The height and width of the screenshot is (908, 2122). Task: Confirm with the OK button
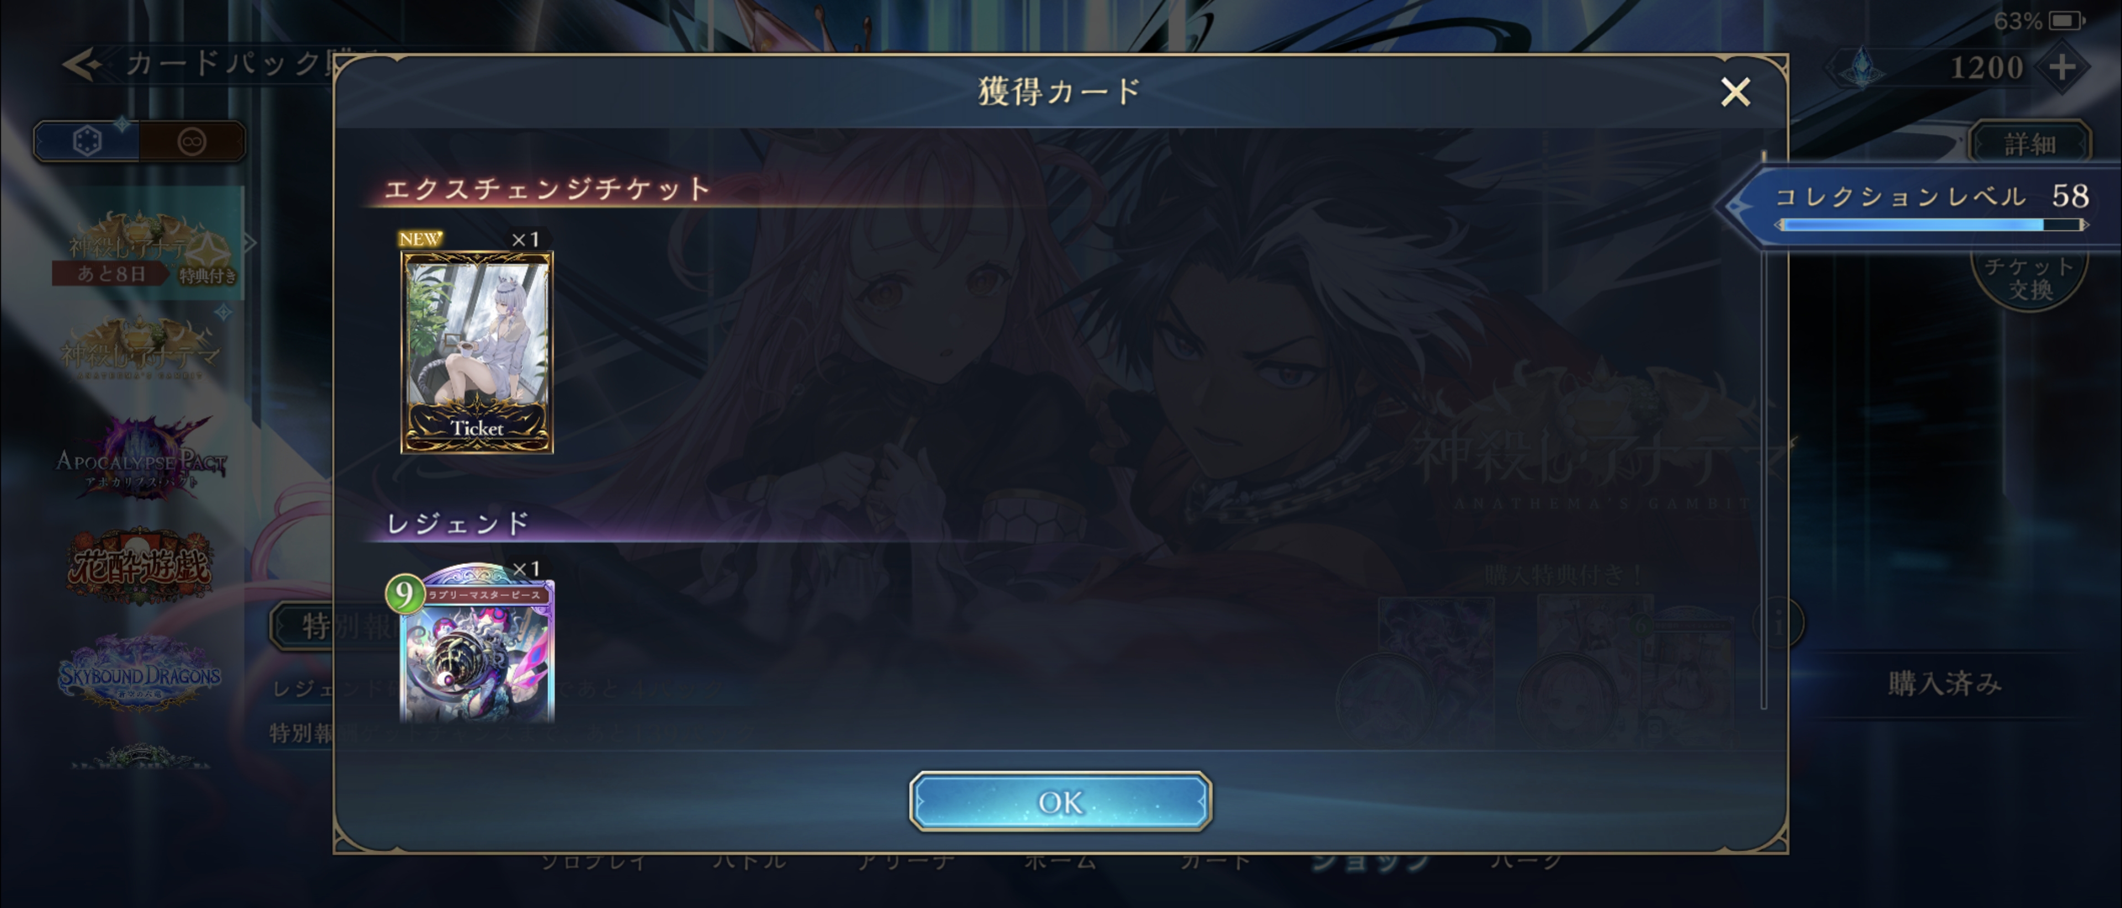coord(1060,801)
